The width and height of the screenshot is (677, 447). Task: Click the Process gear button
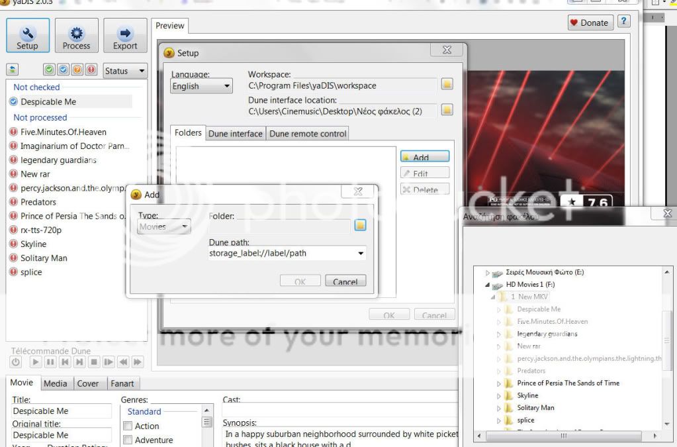pyautogui.click(x=77, y=36)
